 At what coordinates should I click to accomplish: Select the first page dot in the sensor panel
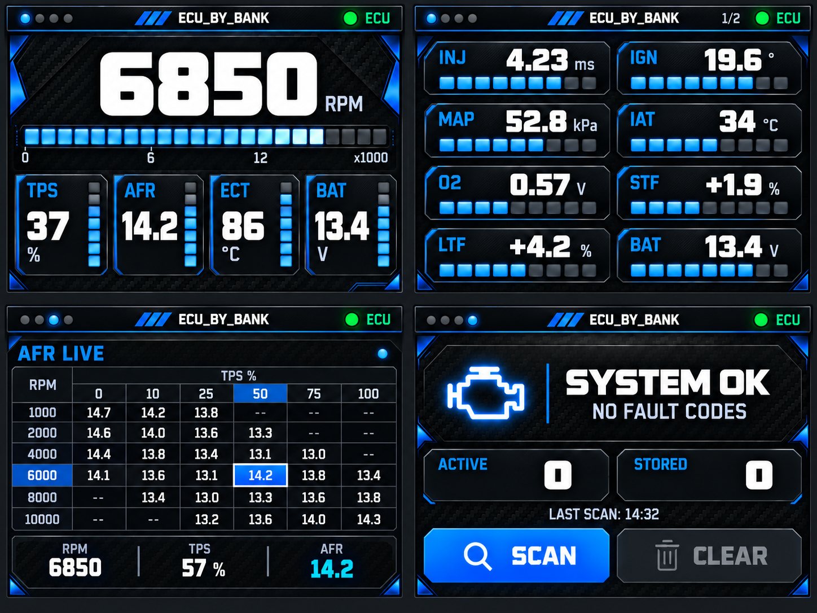[432, 18]
